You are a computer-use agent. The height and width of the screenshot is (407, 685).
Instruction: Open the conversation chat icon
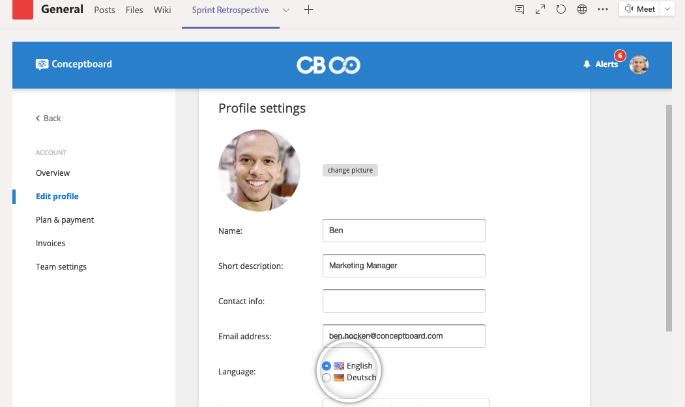pos(519,10)
